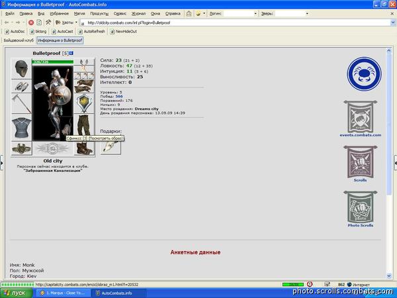Click the page refresh icon
Viewport: 397px width, 298px height.
[39, 23]
